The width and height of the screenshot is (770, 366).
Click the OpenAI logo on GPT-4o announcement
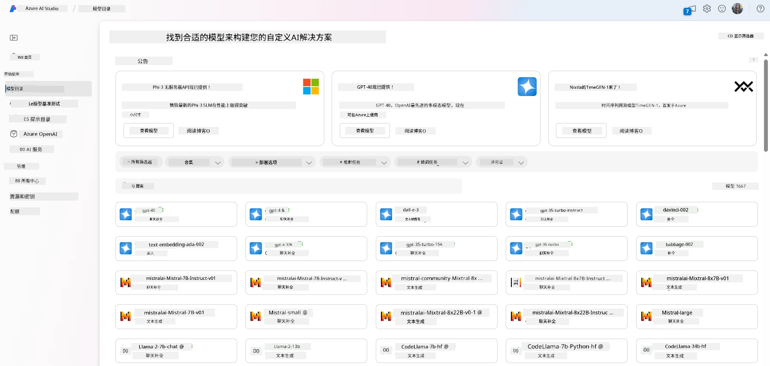tap(527, 87)
